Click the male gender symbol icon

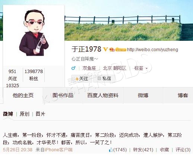(x=73, y=68)
